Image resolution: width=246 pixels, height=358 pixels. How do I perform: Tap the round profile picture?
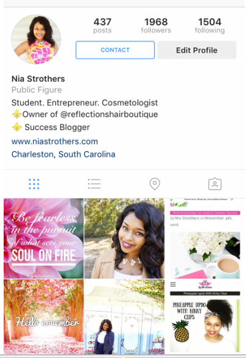point(36,39)
